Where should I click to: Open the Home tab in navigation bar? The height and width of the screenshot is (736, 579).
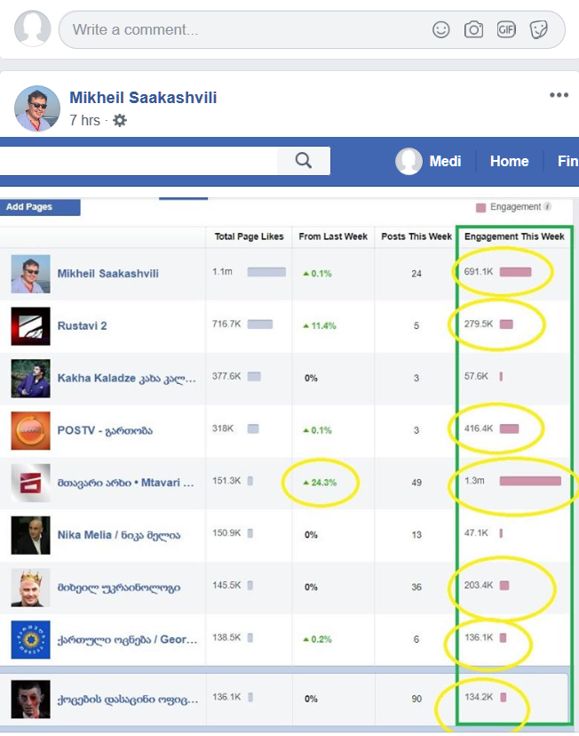pyautogui.click(x=509, y=161)
